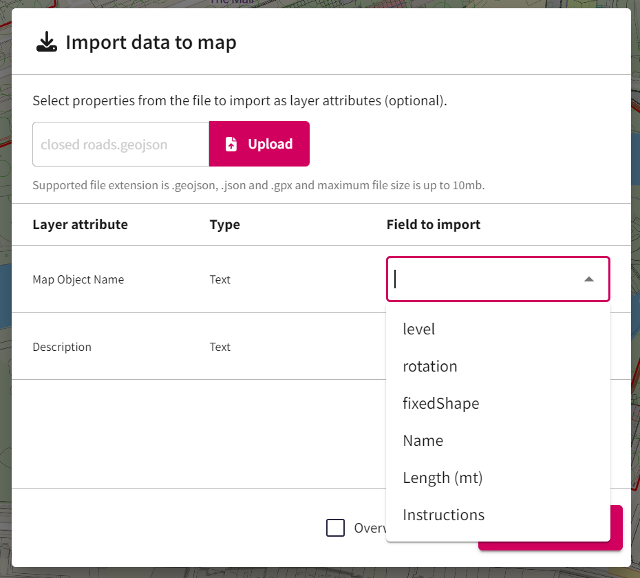Screen dimensions: 640x578
Task: Click the Upload button
Action: tap(259, 144)
